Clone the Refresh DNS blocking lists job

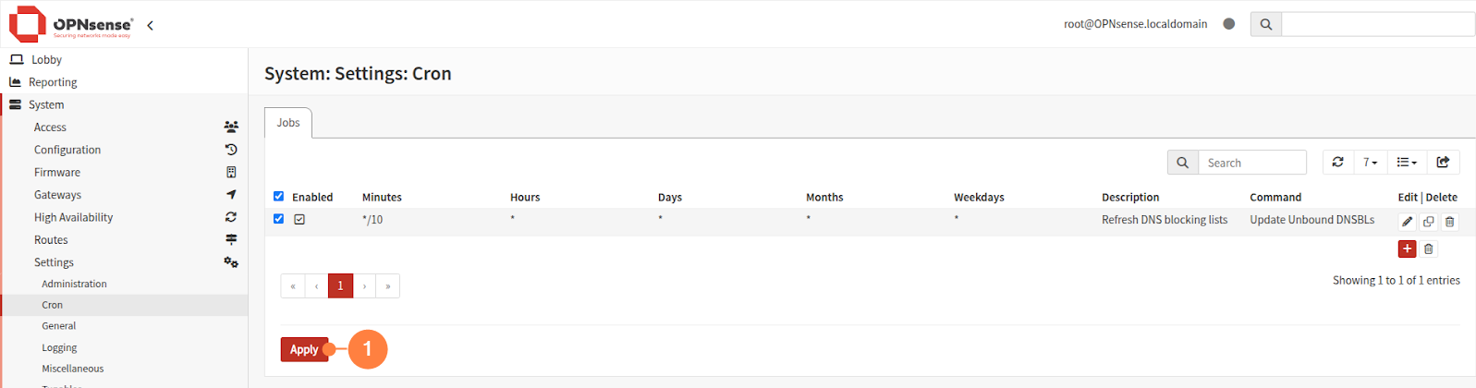(1428, 222)
